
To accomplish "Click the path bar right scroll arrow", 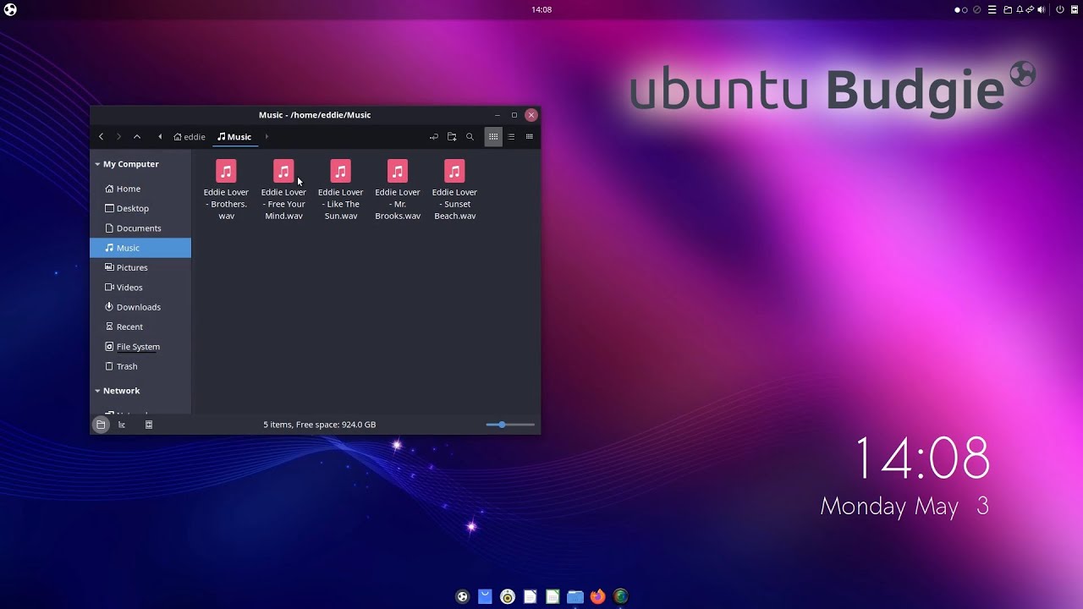I will pos(266,137).
